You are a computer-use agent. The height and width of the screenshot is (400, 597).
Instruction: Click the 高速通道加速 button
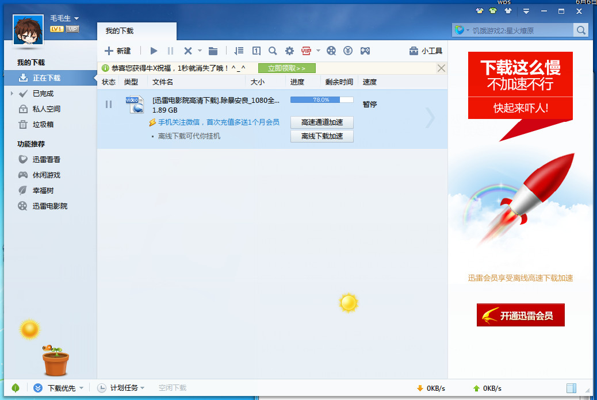tap(322, 123)
